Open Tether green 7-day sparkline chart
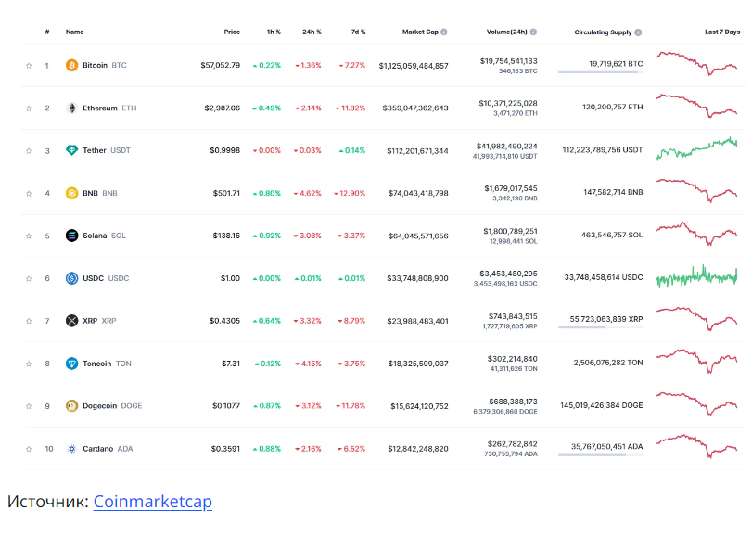The image size is (752, 536). click(697, 148)
